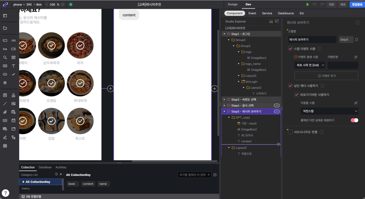Click the help question mark icon
This screenshot has height=199, width=365.
pos(5,193)
